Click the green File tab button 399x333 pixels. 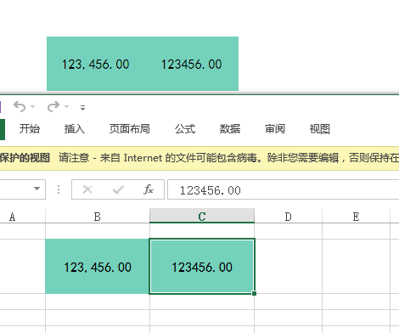click(3, 129)
